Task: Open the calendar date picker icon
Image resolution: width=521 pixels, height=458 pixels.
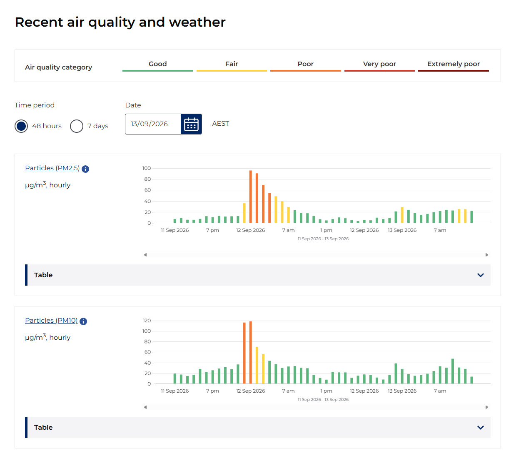Action: (191, 124)
